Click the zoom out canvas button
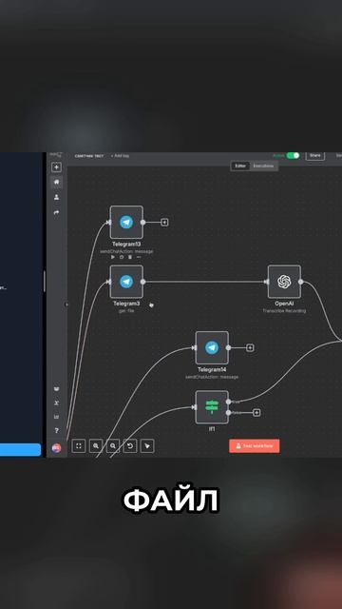The image size is (342, 609). click(113, 446)
